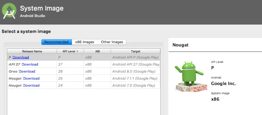The width and height of the screenshot is (262, 115).
Task: Open the Other Images tab
Action: (x=112, y=42)
